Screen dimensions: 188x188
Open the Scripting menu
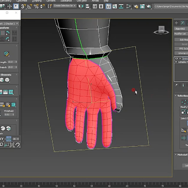37,1
